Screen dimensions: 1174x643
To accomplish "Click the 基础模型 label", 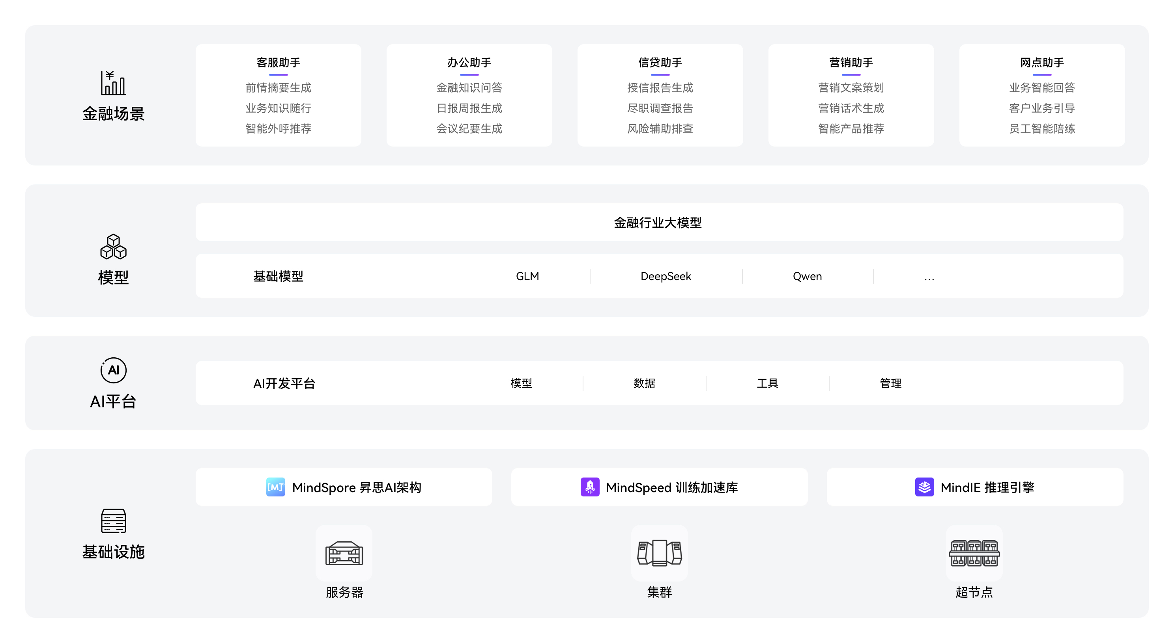I will pyautogui.click(x=278, y=276).
